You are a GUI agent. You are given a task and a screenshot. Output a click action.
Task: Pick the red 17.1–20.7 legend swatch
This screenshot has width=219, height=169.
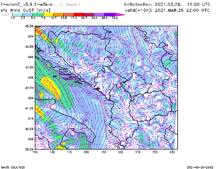[79, 14]
